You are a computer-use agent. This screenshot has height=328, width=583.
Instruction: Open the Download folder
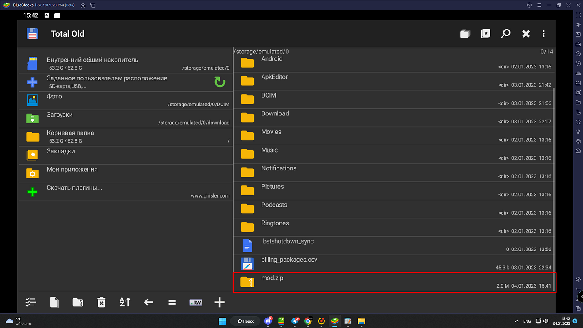point(394,118)
